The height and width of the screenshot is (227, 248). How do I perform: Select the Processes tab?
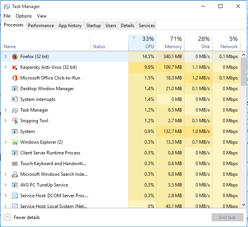(x=14, y=25)
